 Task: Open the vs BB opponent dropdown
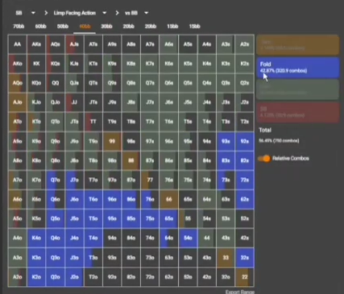[x=137, y=13]
